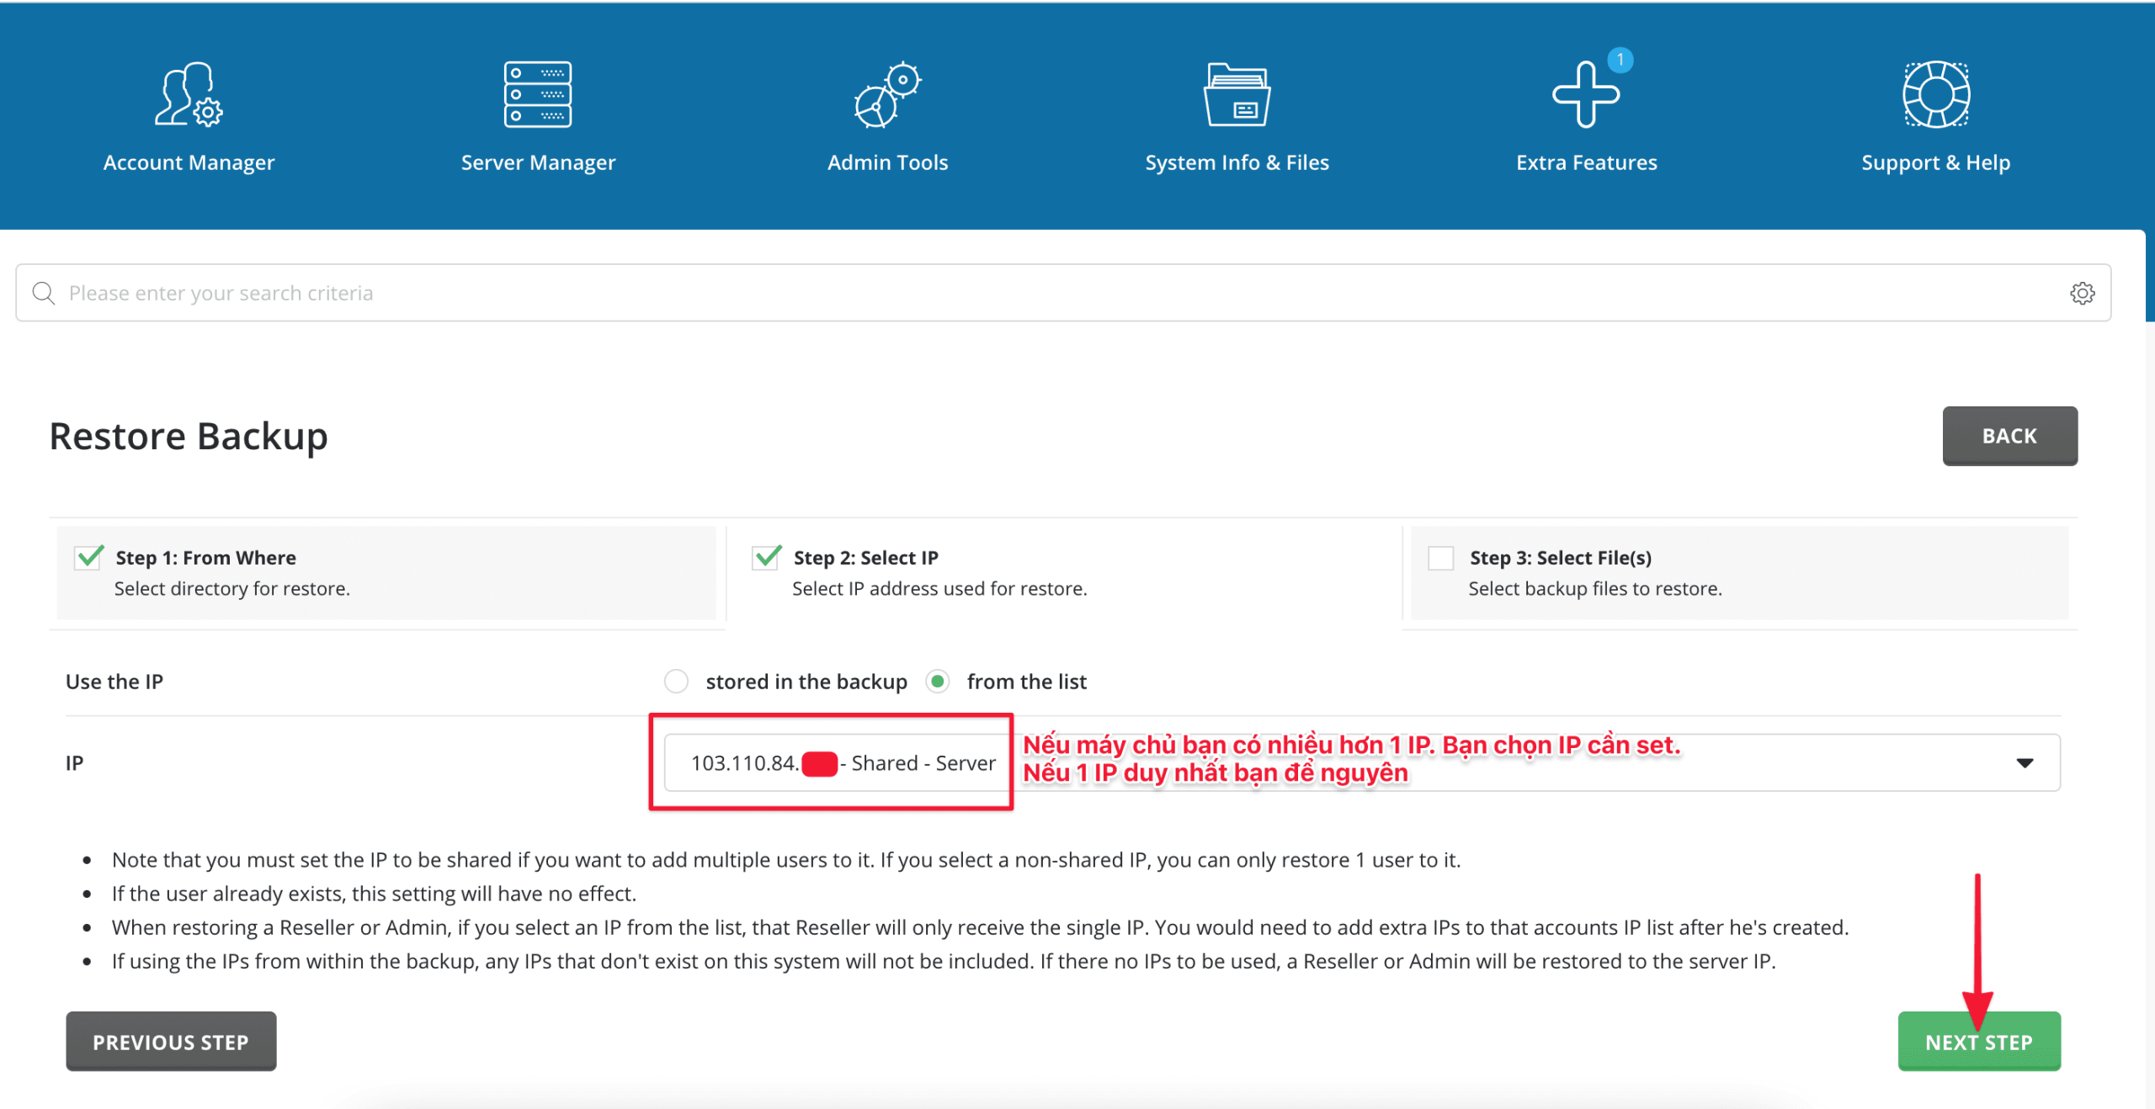Select the 'stored in the backup' radio option

[676, 681]
